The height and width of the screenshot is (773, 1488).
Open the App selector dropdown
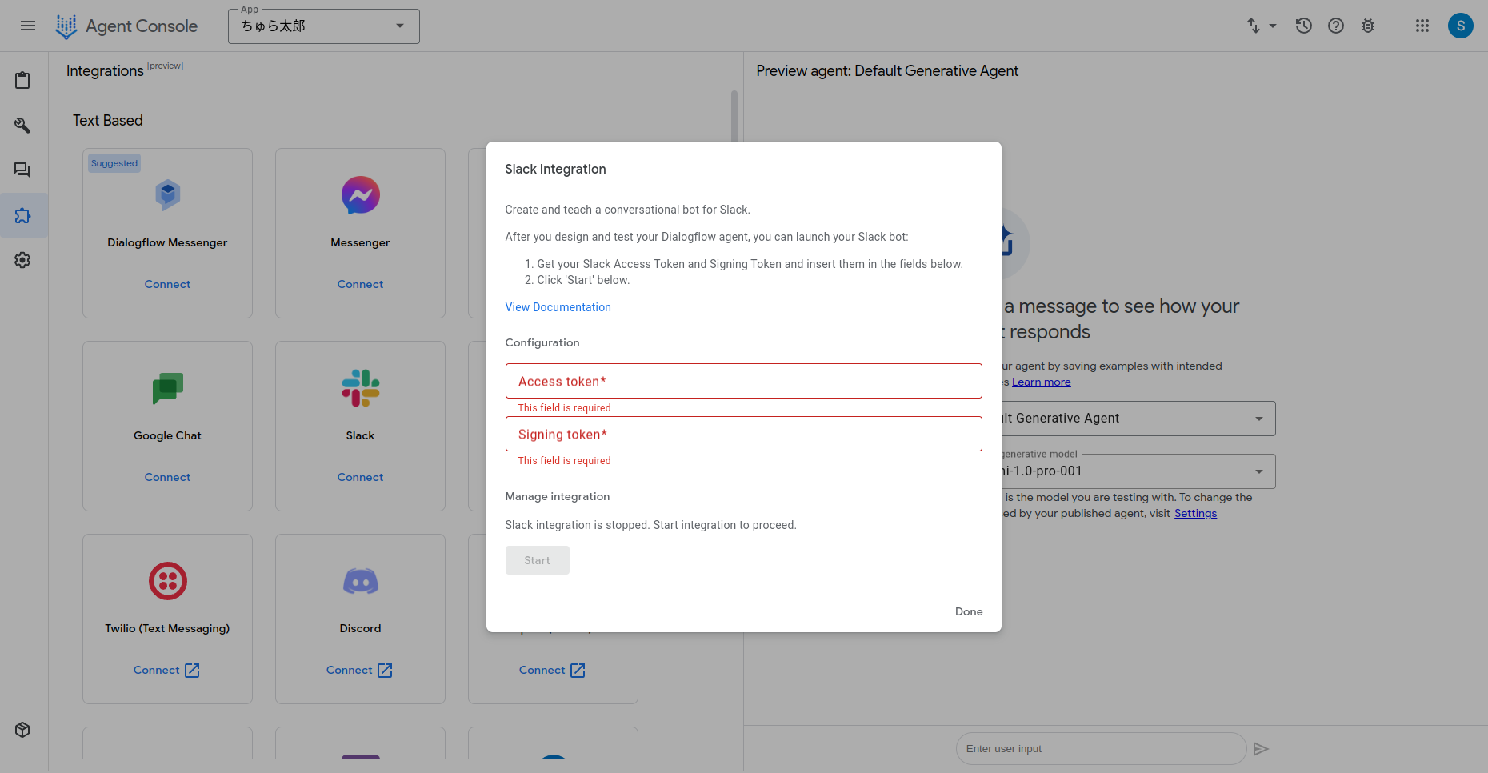324,26
